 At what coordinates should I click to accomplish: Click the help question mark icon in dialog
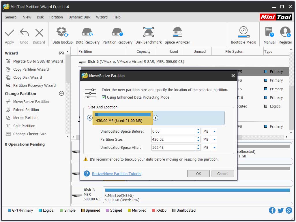pos(87,174)
